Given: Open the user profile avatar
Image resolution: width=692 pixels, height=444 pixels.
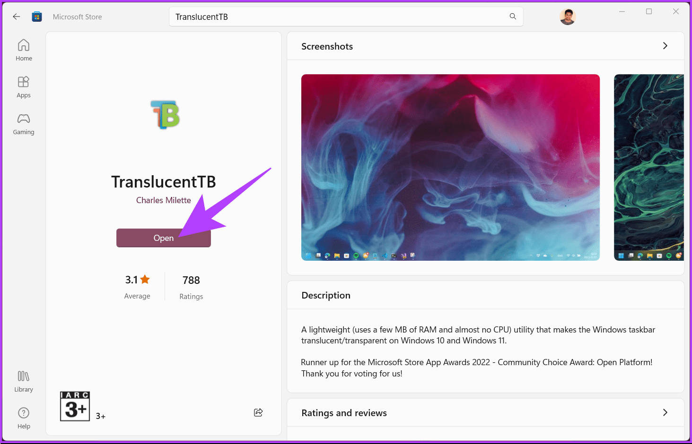Looking at the screenshot, I should click(568, 17).
